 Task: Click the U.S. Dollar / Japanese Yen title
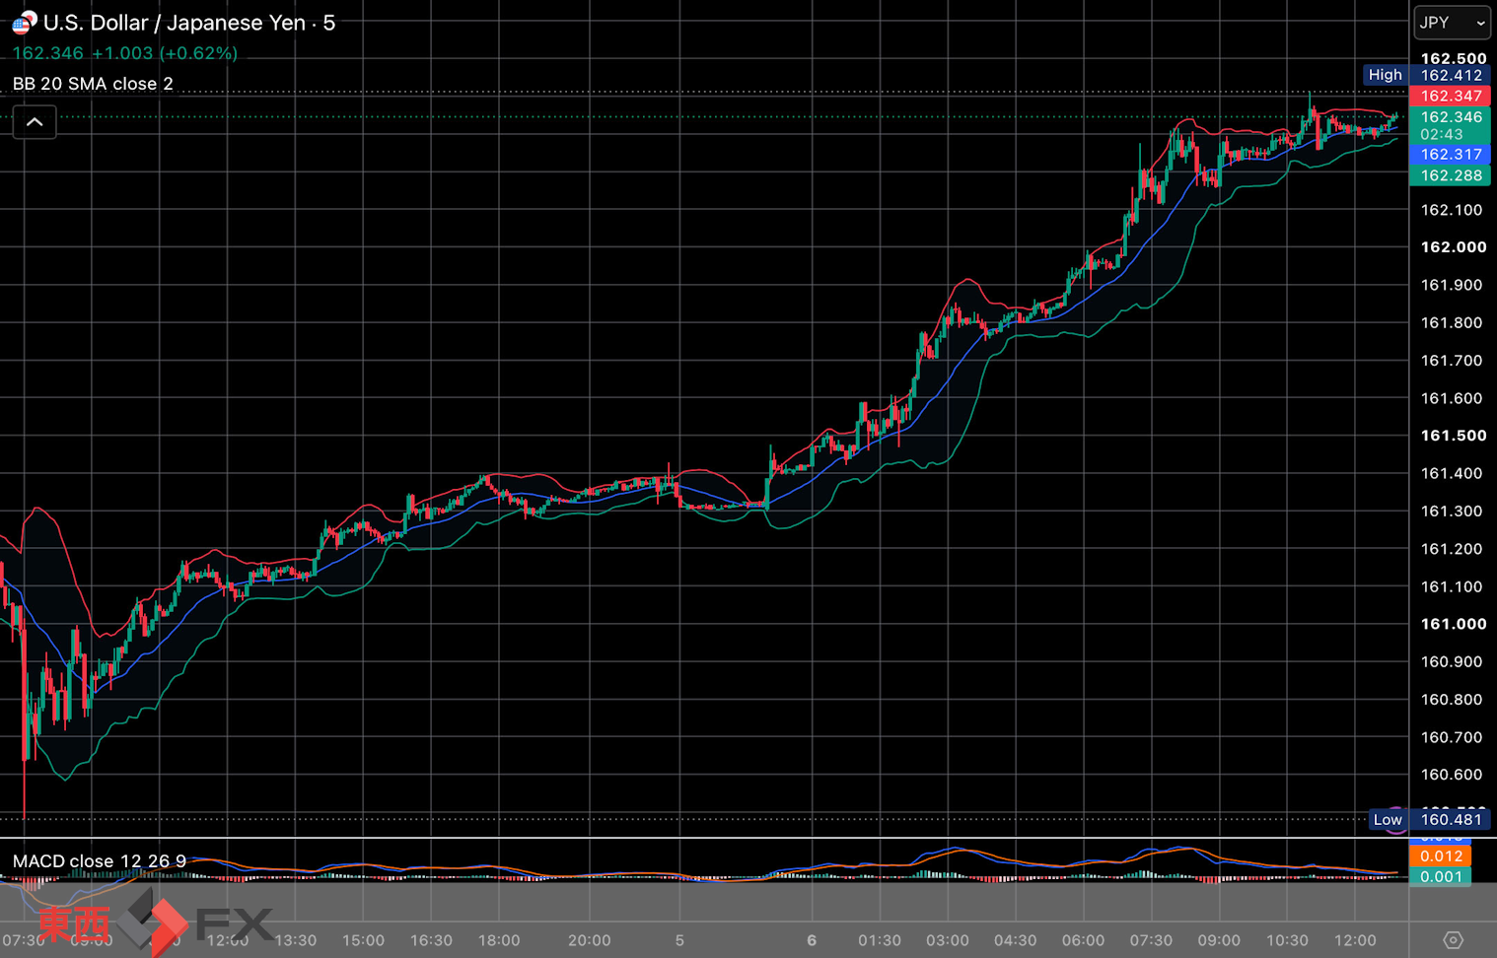coord(174,23)
